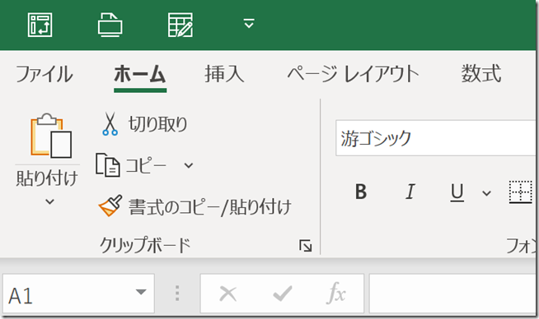This screenshot has height=319, width=539.
Task: Open the ファイル tab
Action: 45,74
